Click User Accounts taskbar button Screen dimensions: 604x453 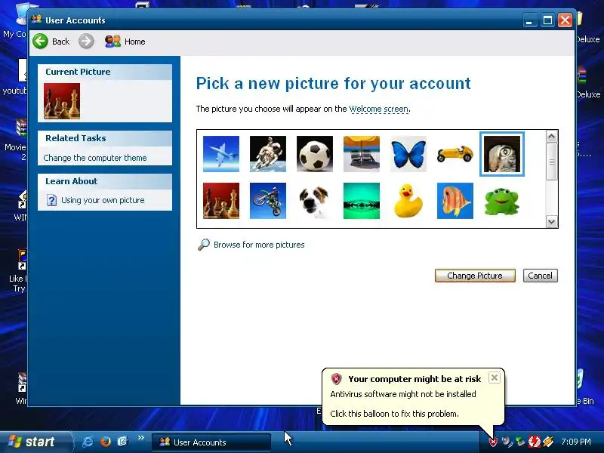click(211, 442)
